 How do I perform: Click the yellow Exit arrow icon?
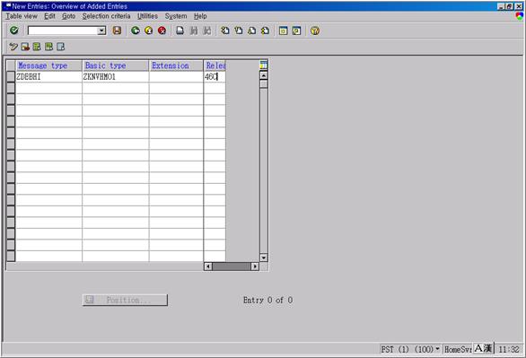[x=149, y=31]
